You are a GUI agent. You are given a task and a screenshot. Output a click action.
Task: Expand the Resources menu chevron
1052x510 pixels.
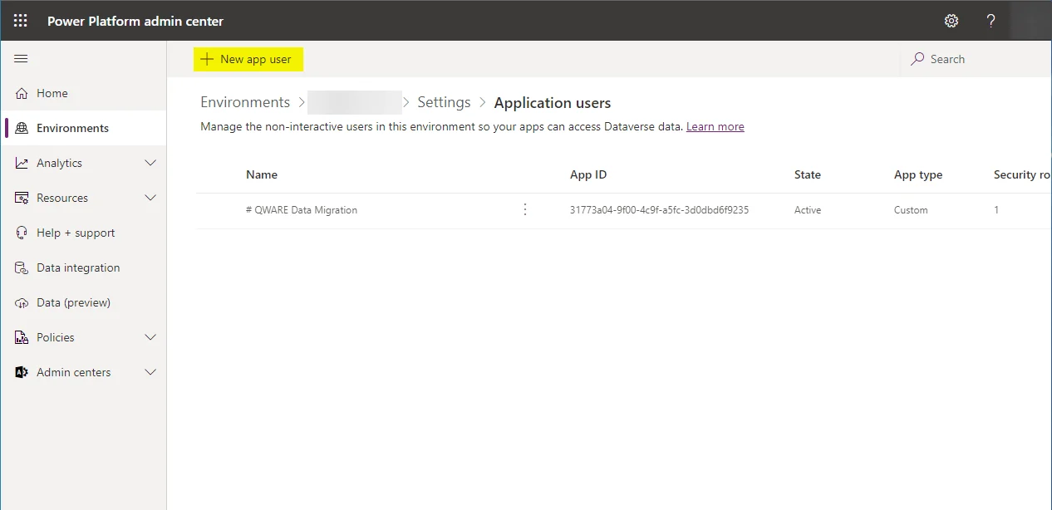[x=150, y=198]
